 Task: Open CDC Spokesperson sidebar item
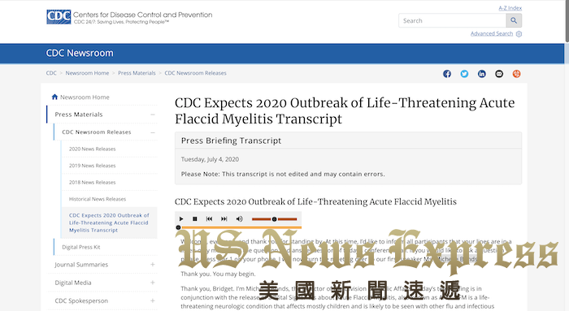tap(81, 300)
